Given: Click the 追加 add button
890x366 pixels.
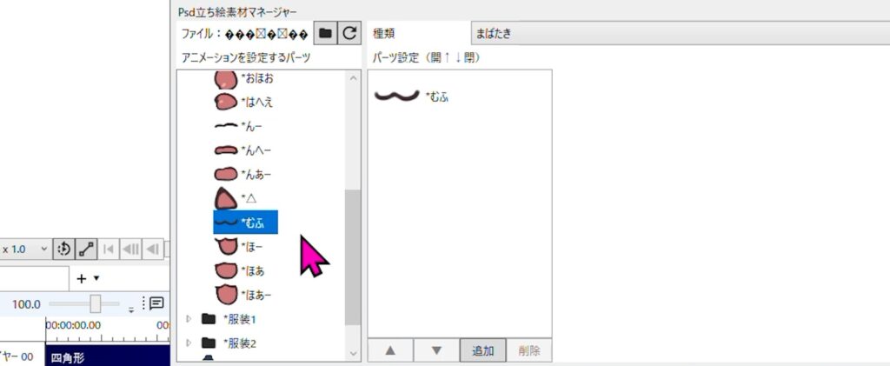Looking at the screenshot, I should click(483, 351).
